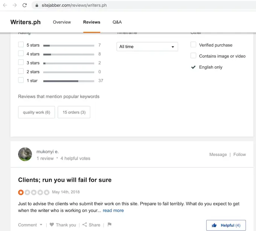Click the 3 stars rating bar
Viewport: 256px width, 231px height.
pyautogui.click(x=69, y=63)
